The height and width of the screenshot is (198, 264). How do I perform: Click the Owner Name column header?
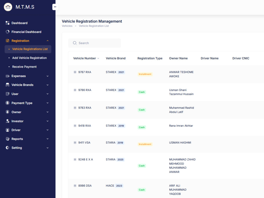(x=178, y=58)
